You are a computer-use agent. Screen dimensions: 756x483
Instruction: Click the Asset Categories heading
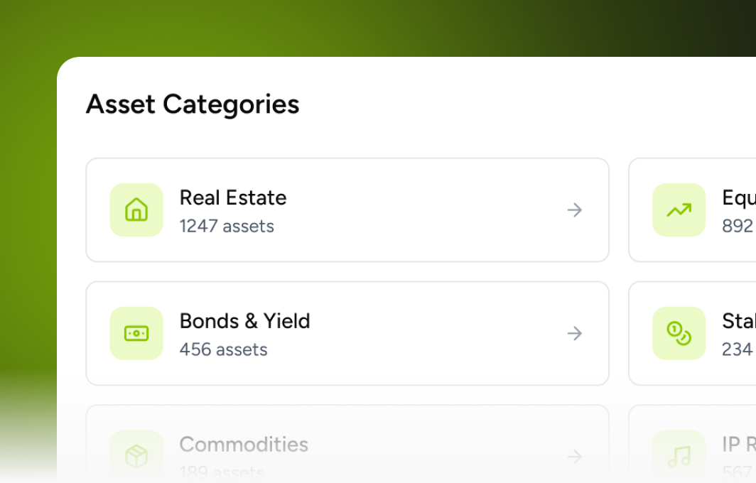[x=193, y=104]
